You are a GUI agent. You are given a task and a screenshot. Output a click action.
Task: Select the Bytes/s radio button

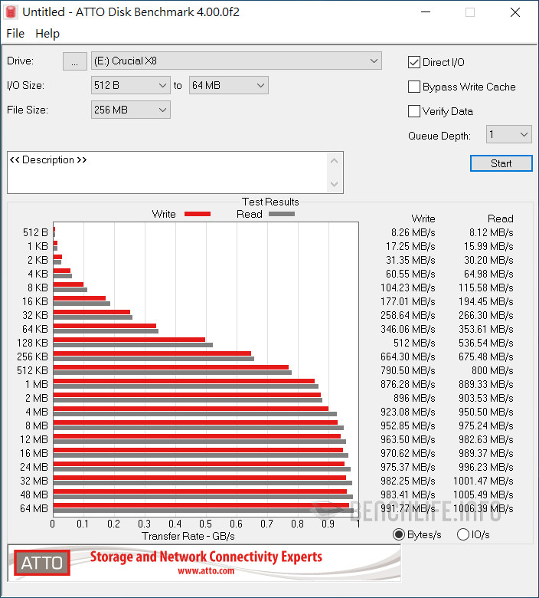point(399,534)
